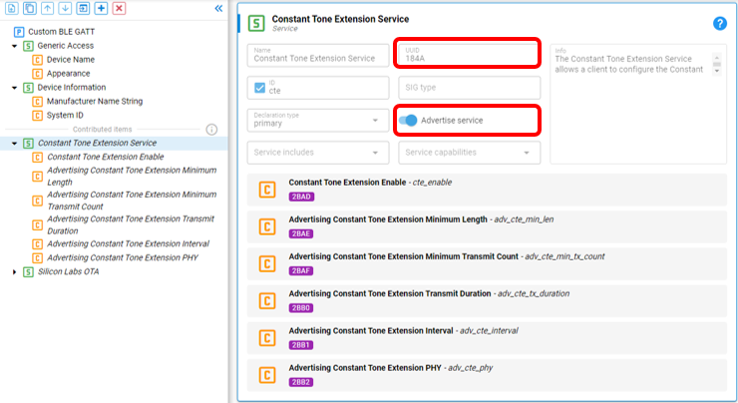This screenshot has height=403, width=738.
Task: Click the blue plus add icon
Action: (101, 8)
